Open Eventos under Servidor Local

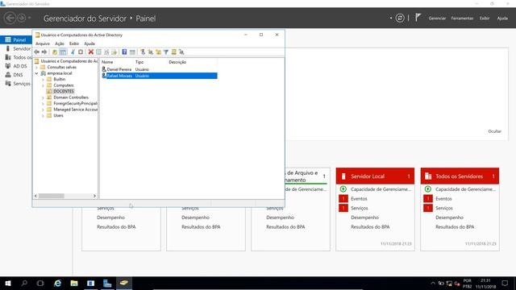(x=359, y=199)
